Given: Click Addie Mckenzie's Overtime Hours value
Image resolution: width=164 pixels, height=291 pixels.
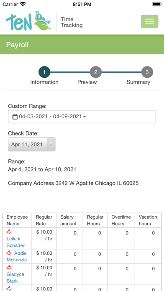Looking at the screenshot, I should point(127,254).
